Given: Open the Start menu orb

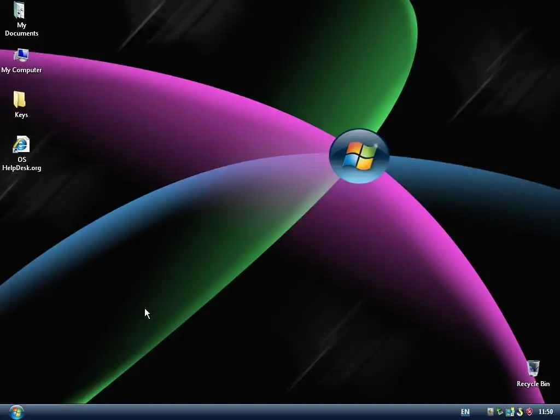Looking at the screenshot, I should [16, 412].
